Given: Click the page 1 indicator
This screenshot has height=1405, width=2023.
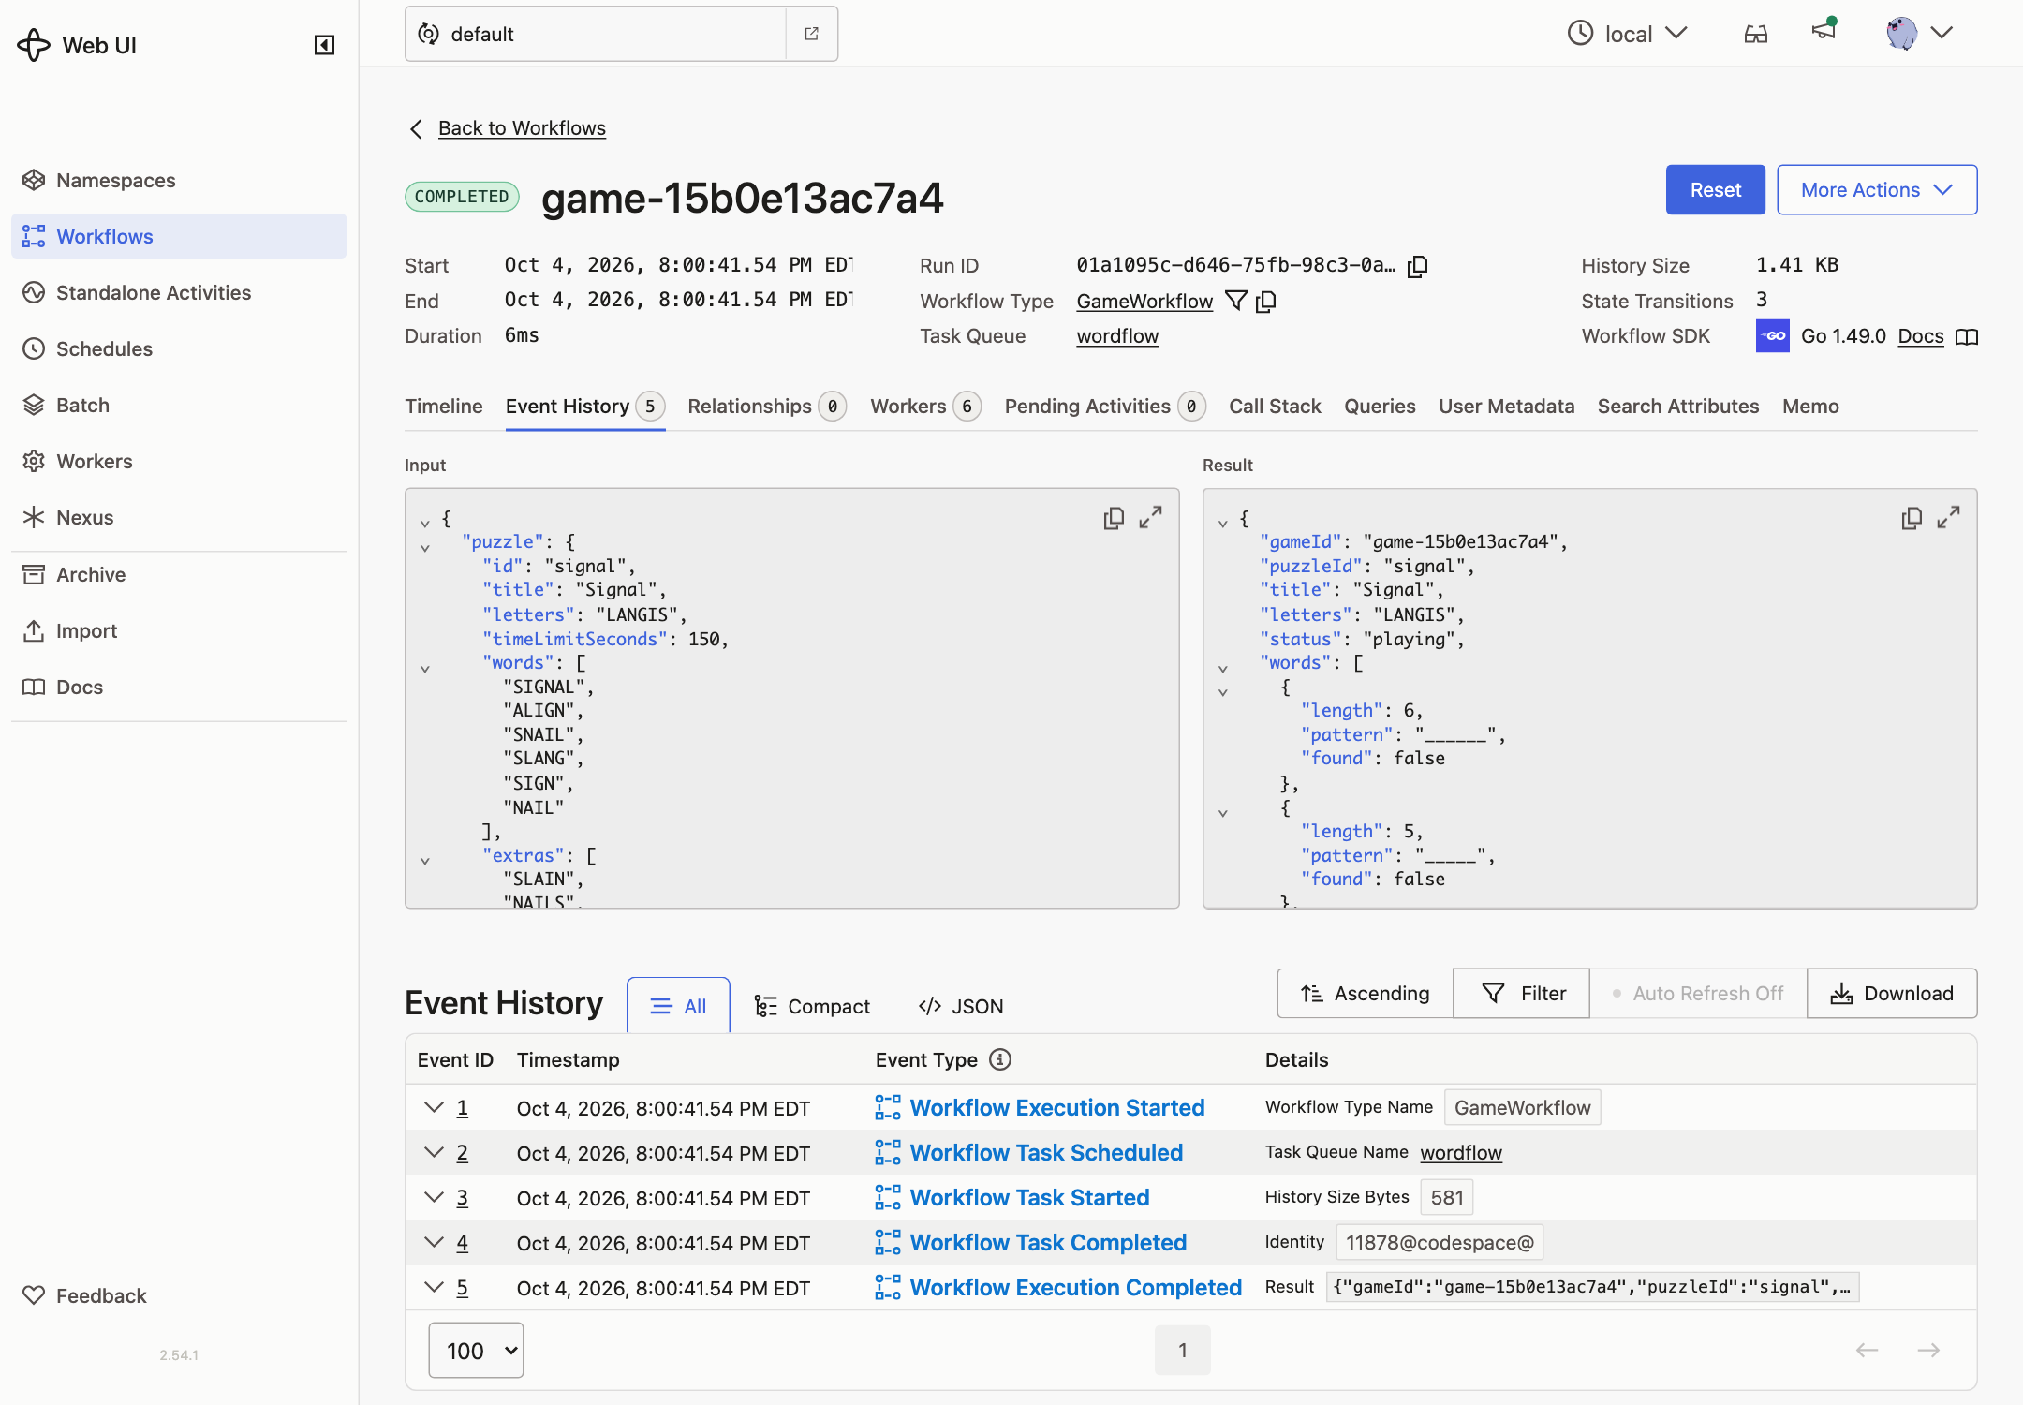Looking at the screenshot, I should coord(1183,1350).
